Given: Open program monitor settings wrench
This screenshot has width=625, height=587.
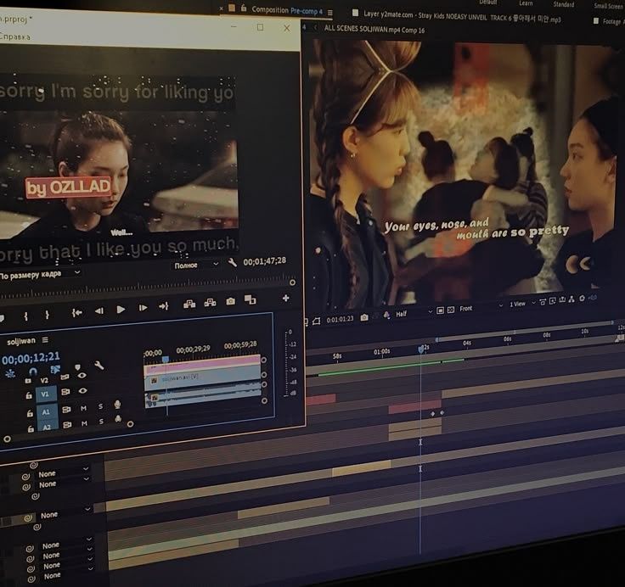Looking at the screenshot, I should click(232, 262).
